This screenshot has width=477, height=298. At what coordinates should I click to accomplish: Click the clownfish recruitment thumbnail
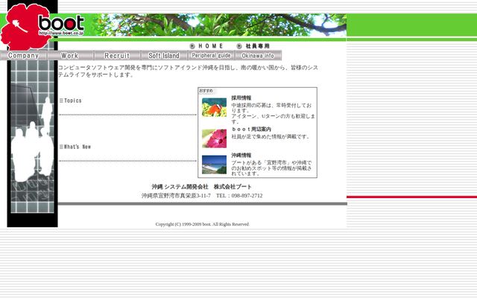pyautogui.click(x=214, y=107)
